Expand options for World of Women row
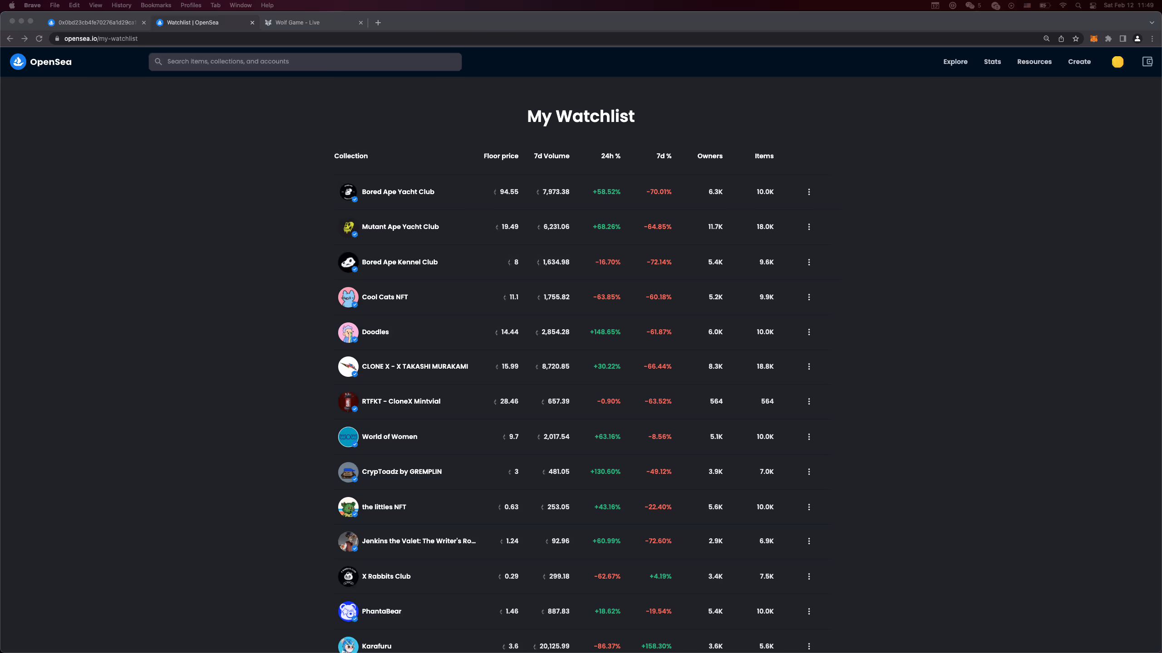The image size is (1162, 653). pyautogui.click(x=809, y=437)
